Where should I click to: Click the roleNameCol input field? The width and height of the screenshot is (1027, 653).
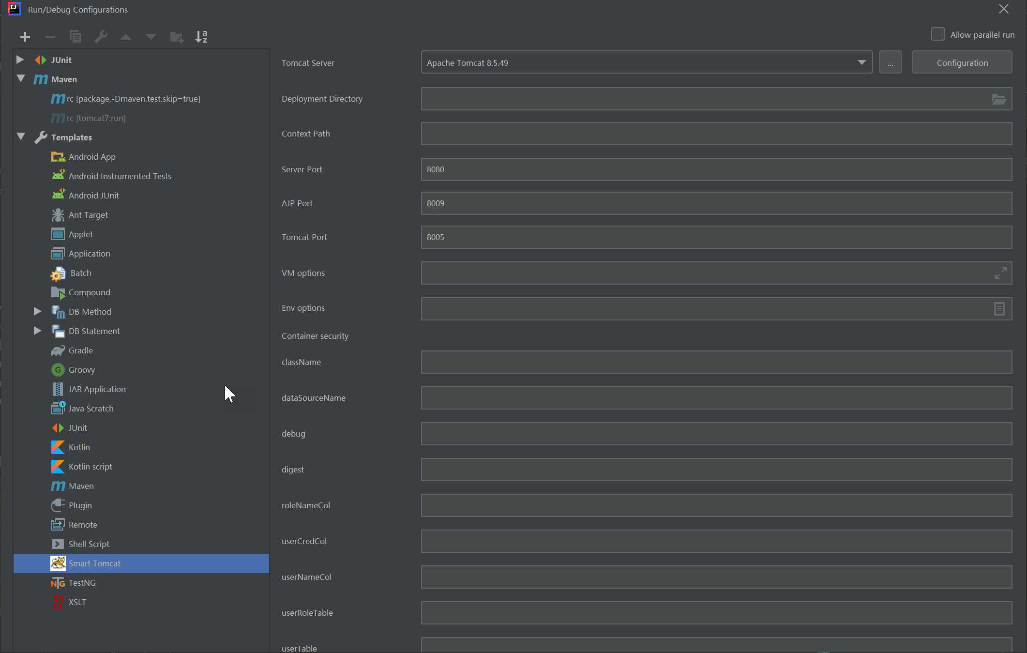tap(716, 505)
